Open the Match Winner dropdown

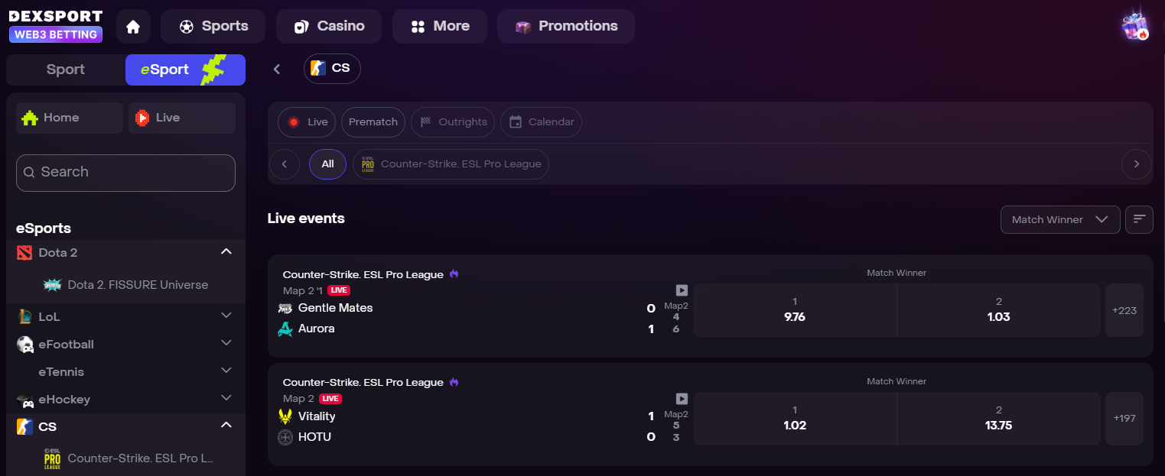(x=1059, y=219)
